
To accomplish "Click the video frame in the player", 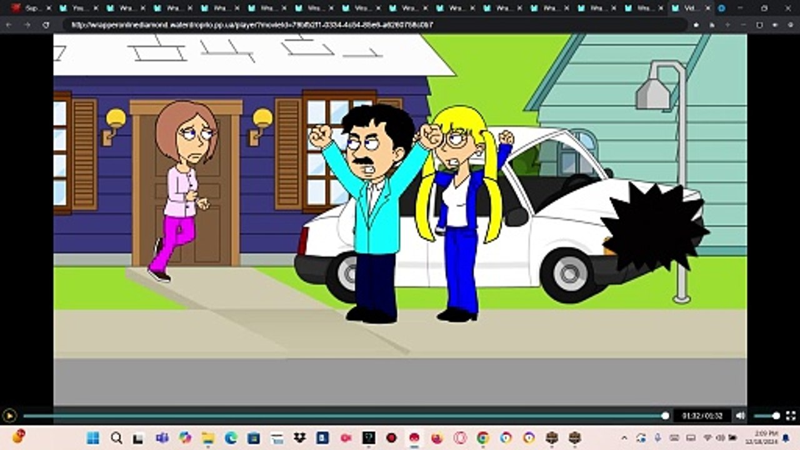I will tap(400, 219).
